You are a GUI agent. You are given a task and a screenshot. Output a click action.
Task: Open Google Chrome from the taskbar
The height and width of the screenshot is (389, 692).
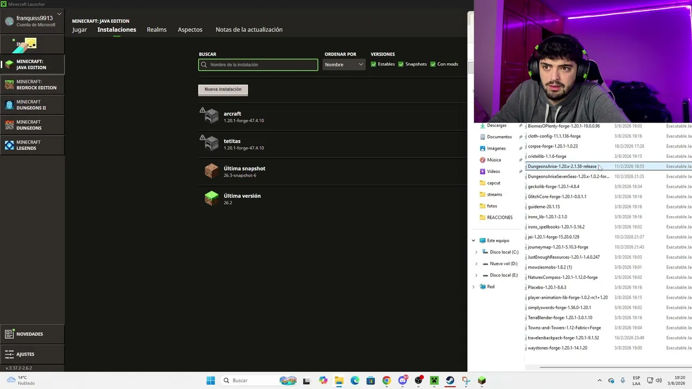tap(386, 380)
